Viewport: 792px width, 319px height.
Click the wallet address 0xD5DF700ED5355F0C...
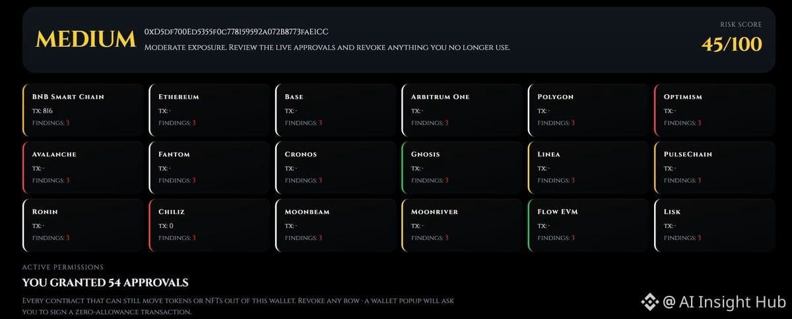click(x=236, y=32)
